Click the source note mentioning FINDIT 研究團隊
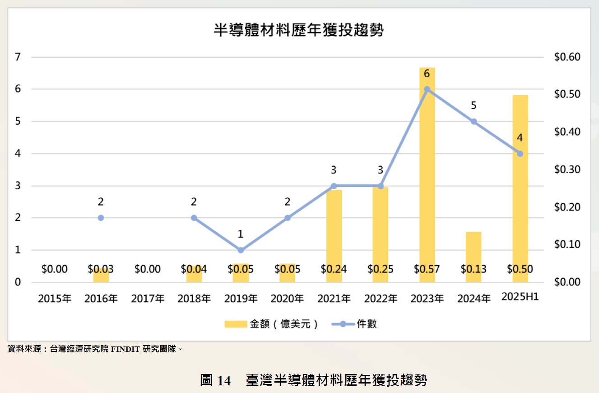The image size is (599, 393). [95, 349]
